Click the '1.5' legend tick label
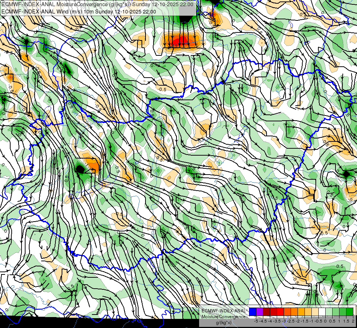357x328 pixels. coord(346,321)
